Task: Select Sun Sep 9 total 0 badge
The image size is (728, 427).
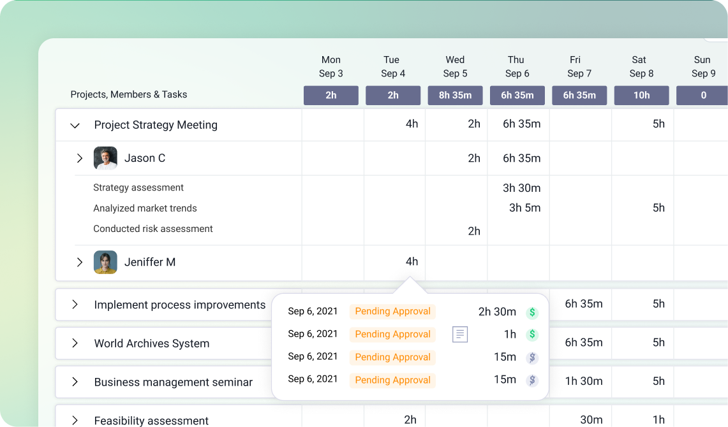Action: pyautogui.click(x=702, y=95)
